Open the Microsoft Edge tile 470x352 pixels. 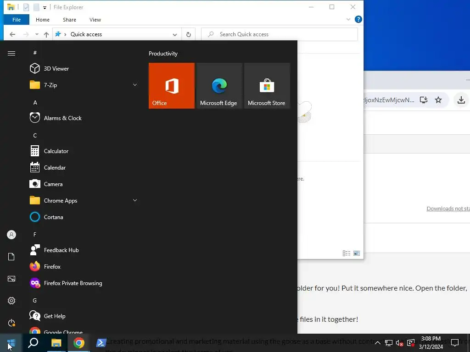click(219, 86)
